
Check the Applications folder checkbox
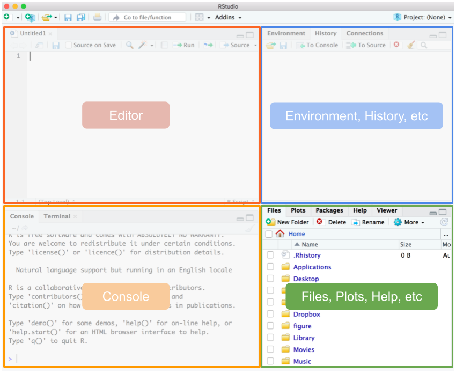[270, 267]
